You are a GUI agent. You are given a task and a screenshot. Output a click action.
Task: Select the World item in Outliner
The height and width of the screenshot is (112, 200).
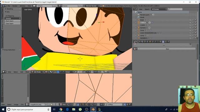142,17
